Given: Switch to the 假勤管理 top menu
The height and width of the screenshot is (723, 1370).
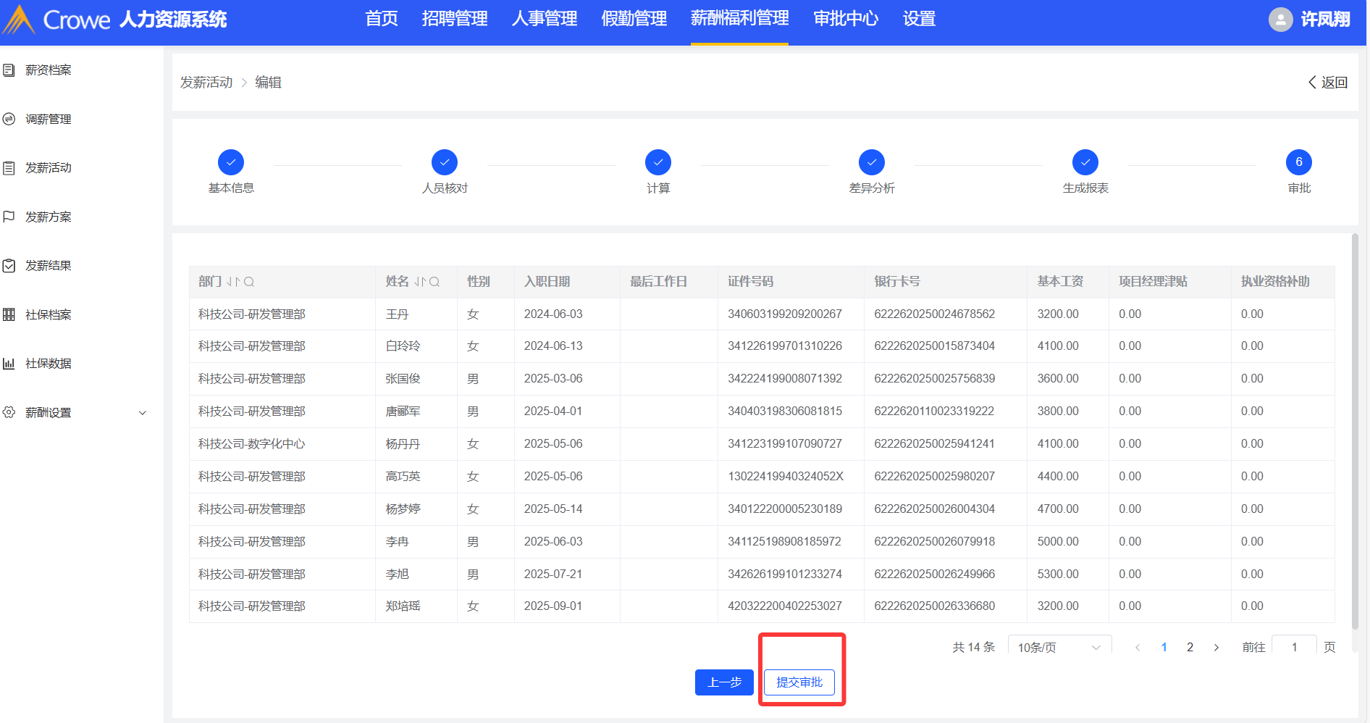Looking at the screenshot, I should [x=634, y=19].
